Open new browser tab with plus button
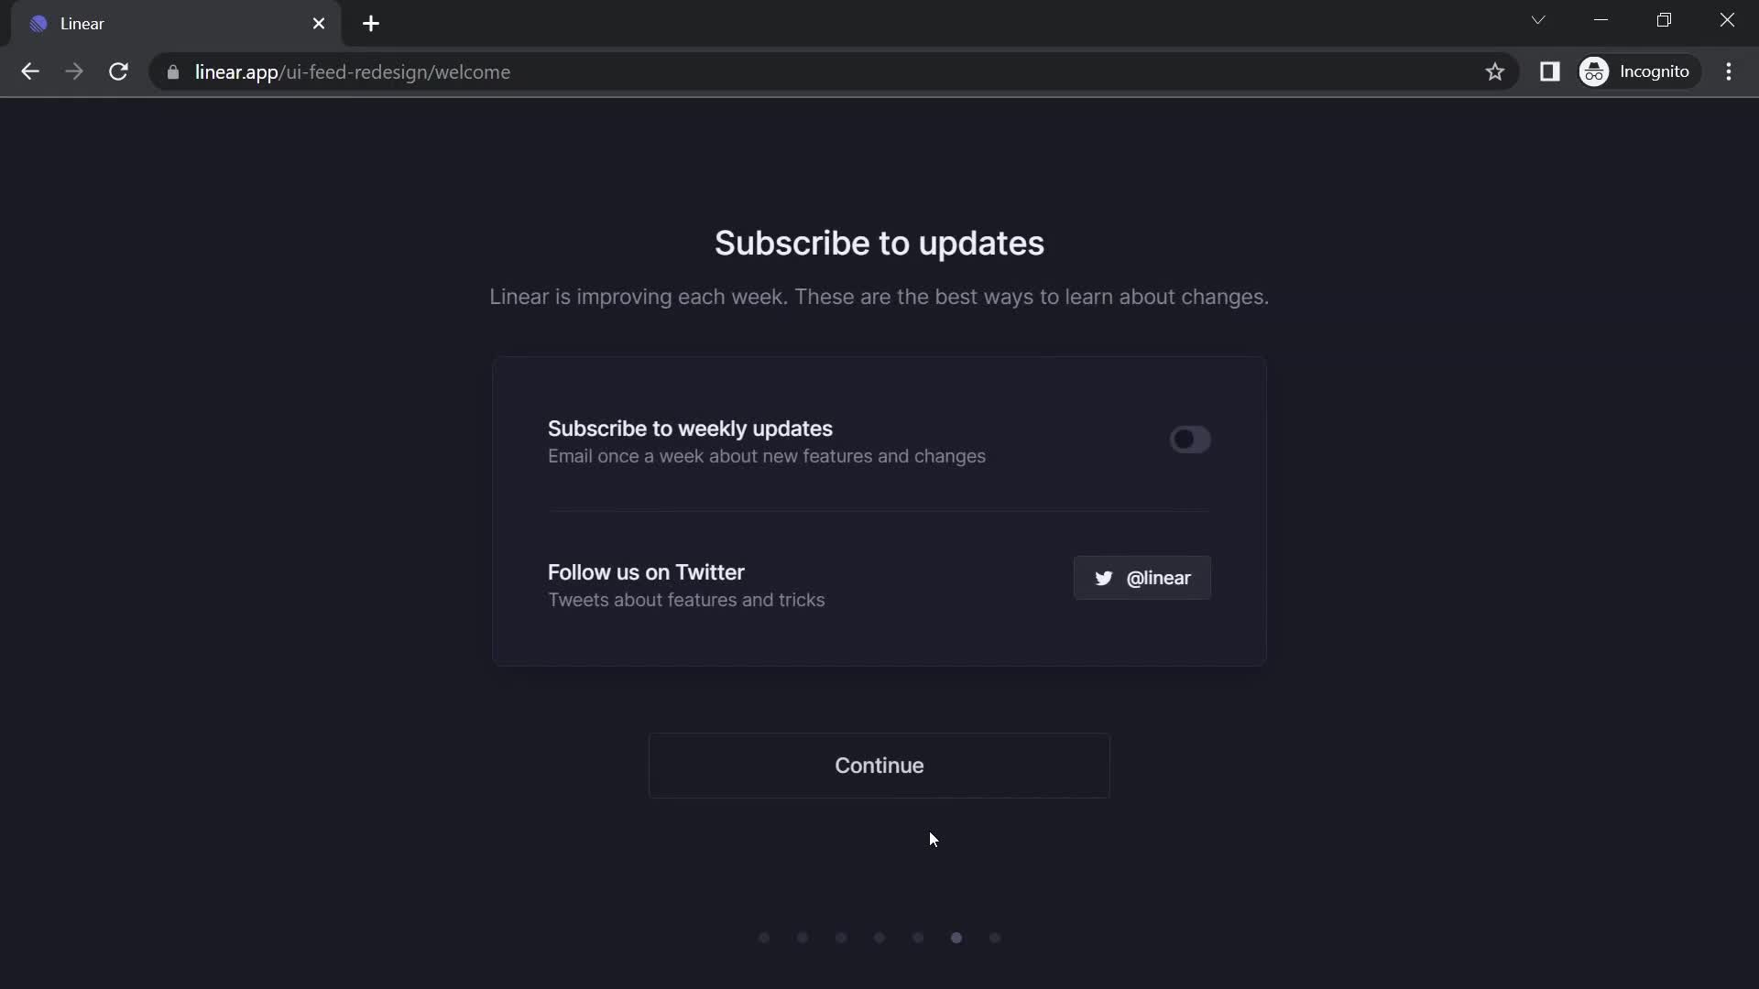 tap(371, 23)
